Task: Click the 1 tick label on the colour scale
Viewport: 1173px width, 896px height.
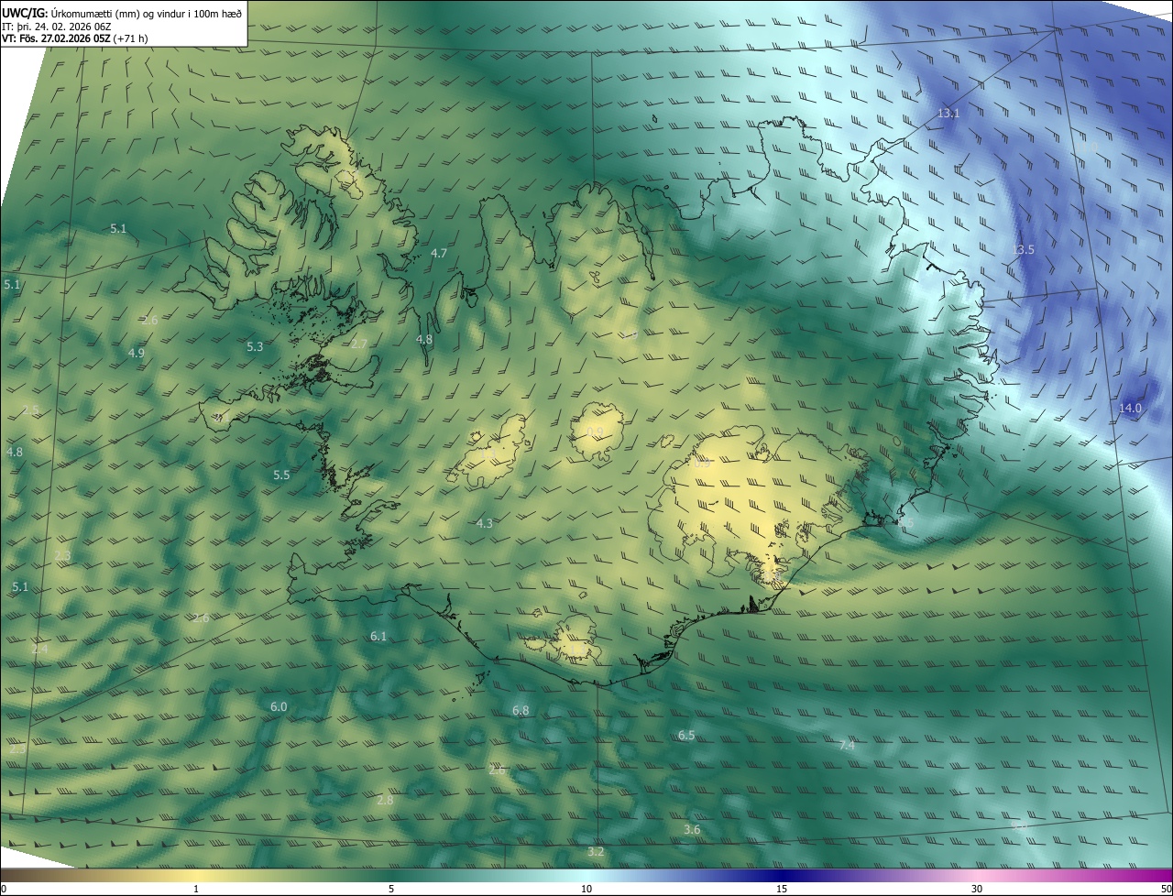Action: click(196, 889)
